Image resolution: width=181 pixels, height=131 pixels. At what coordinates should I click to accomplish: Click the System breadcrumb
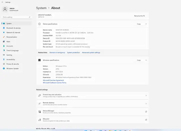pos(41,8)
